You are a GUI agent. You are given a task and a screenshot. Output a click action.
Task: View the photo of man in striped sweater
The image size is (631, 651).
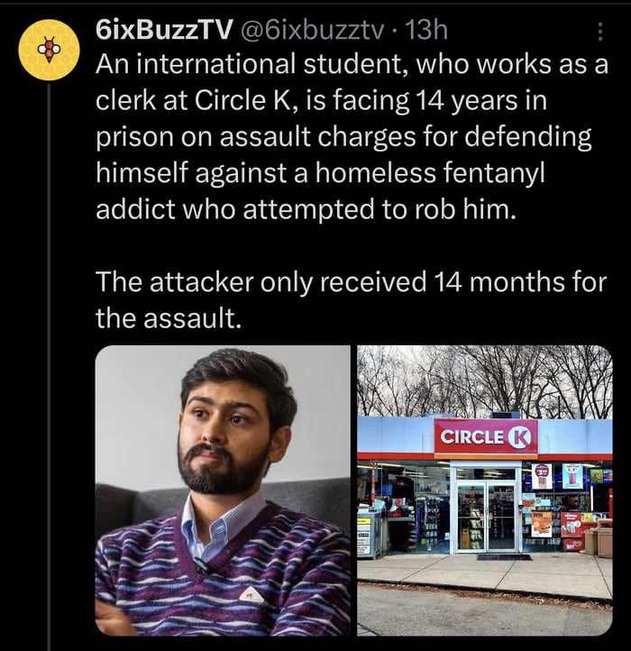click(x=223, y=491)
